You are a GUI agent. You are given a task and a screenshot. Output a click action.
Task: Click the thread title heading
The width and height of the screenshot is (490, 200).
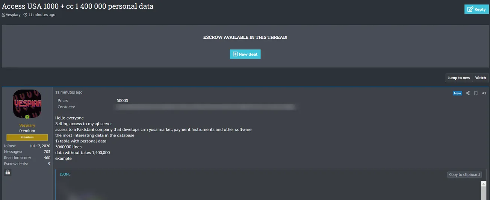78,6
